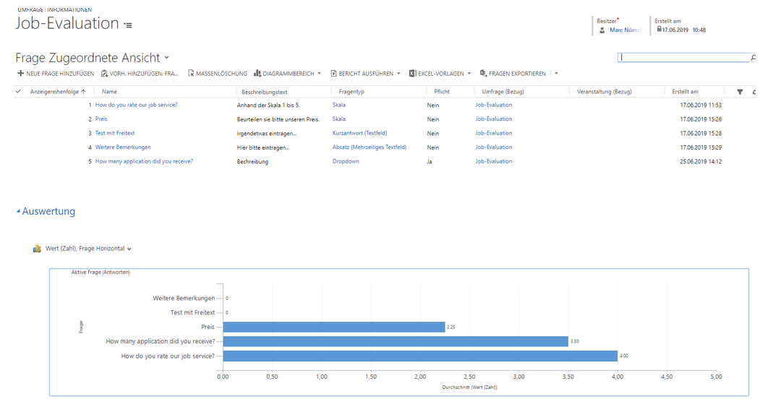Sort by Beschreibungstext column header

(x=265, y=93)
